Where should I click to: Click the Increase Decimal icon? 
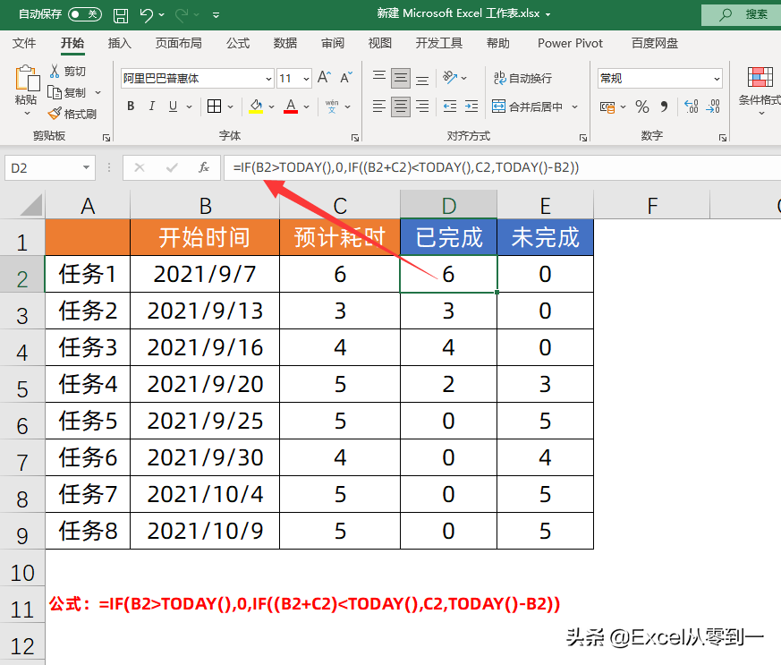point(691,107)
